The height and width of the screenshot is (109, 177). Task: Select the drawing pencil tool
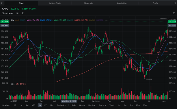(23, 13)
